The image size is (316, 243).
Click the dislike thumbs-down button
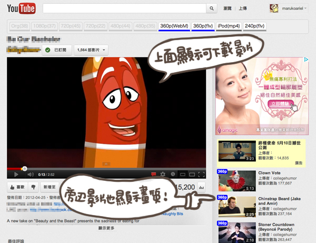point(34,187)
